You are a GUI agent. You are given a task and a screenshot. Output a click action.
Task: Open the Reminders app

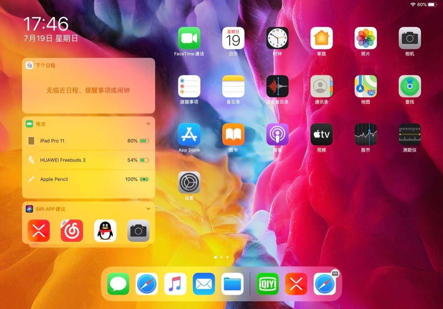[x=189, y=86]
